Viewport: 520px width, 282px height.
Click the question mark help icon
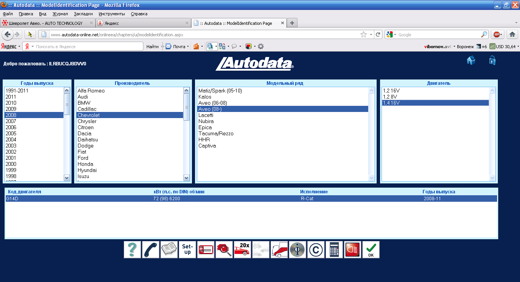click(132, 250)
